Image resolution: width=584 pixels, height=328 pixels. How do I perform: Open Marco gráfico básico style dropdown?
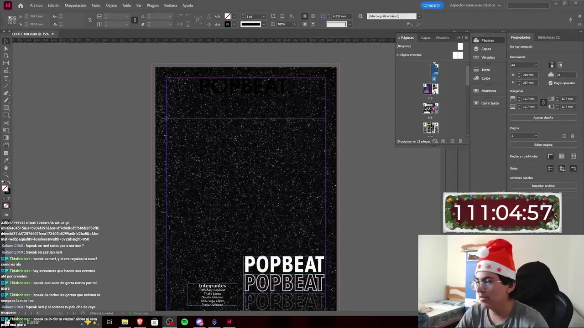[x=419, y=16]
